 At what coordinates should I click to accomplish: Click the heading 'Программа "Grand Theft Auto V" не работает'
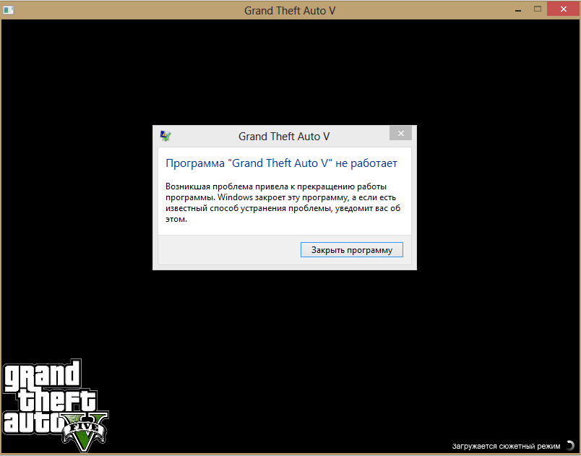[x=281, y=163]
